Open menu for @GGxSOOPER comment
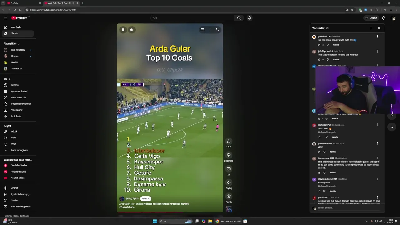 [377, 125]
